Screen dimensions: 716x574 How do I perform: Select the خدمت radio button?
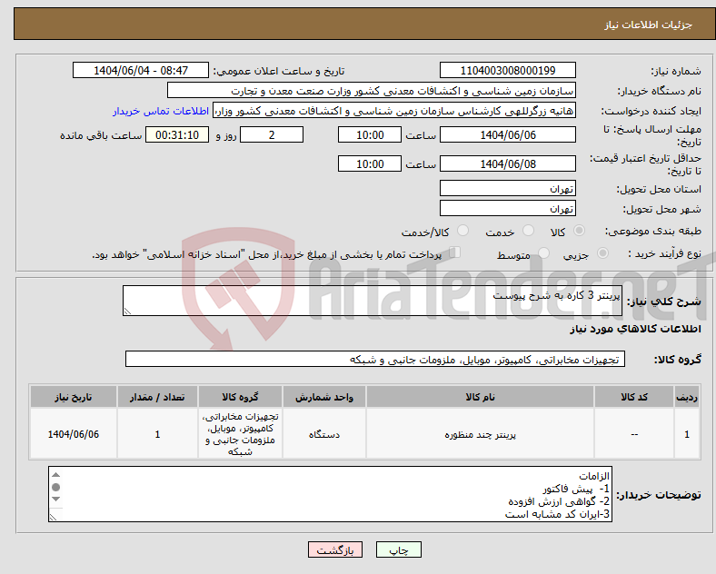(x=528, y=231)
